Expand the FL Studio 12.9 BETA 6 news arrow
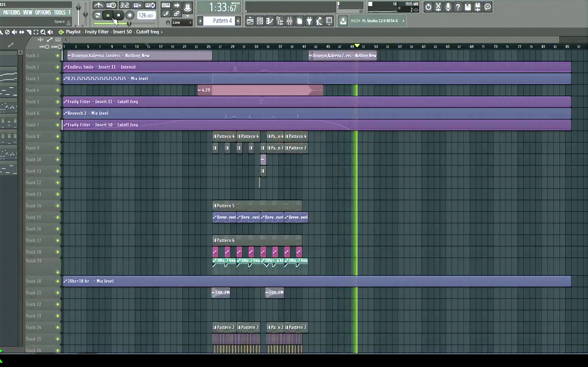The image size is (588, 367). 404,21
